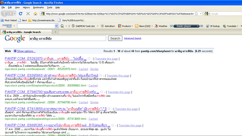Open the PANTIP.COM : E7940780 result

(52, 92)
